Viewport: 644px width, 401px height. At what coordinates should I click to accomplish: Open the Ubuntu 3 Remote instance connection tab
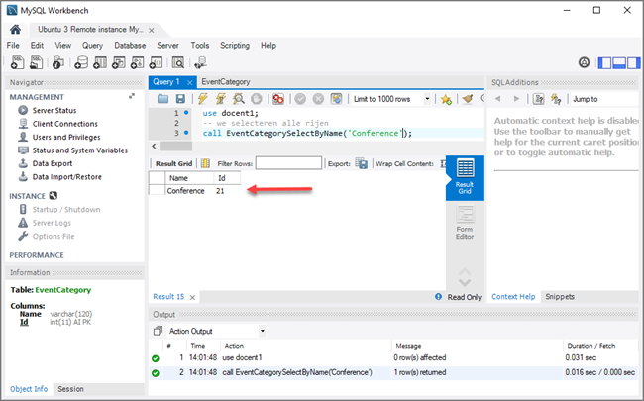(x=90, y=29)
